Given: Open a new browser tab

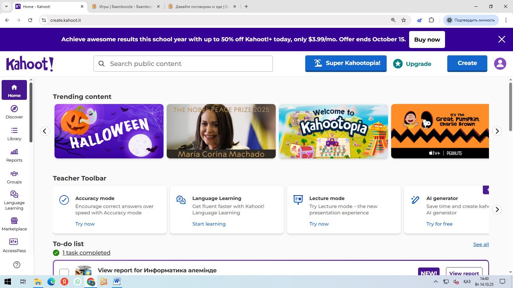Looking at the screenshot, I should [246, 6].
